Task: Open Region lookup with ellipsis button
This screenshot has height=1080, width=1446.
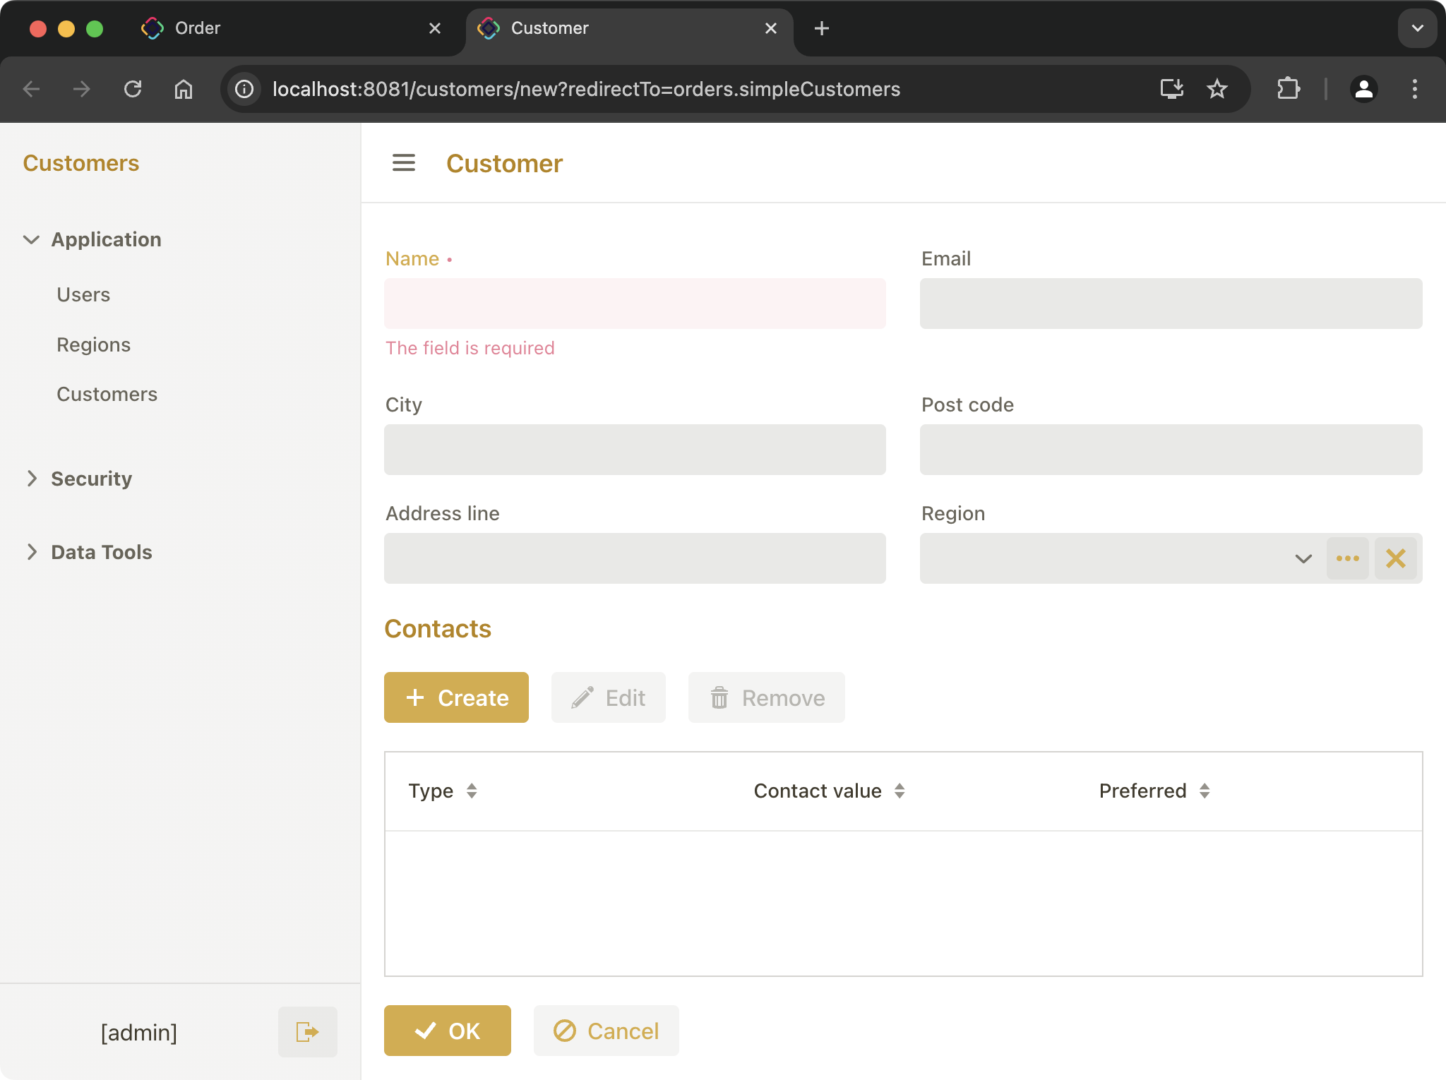Action: (x=1347, y=558)
